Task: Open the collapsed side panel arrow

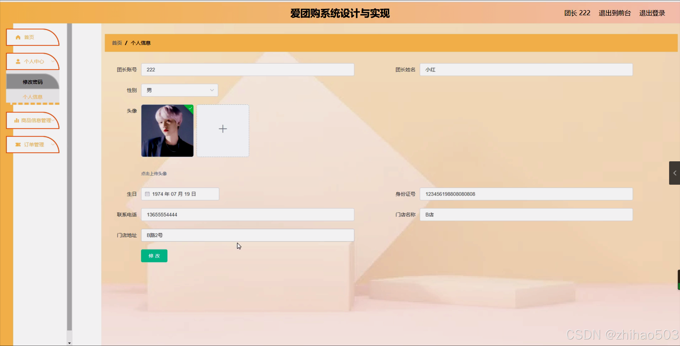Action: tap(674, 173)
